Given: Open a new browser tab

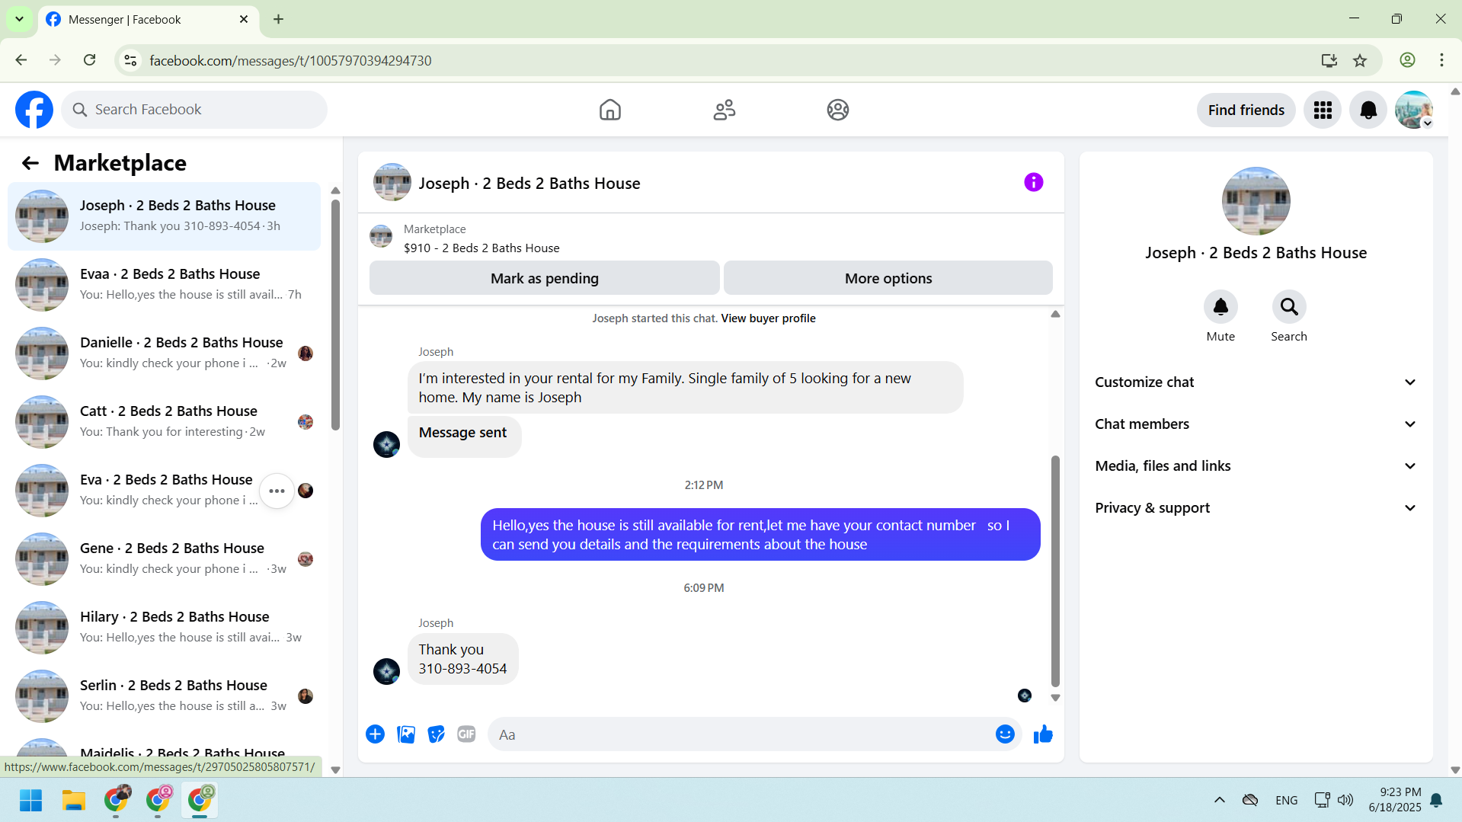Looking at the screenshot, I should (279, 19).
